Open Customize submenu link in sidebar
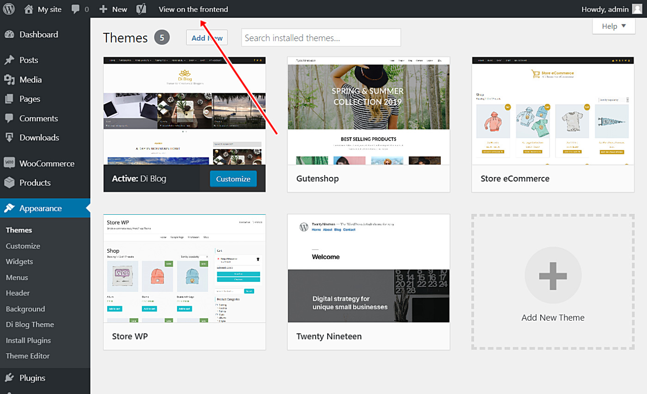 click(23, 246)
